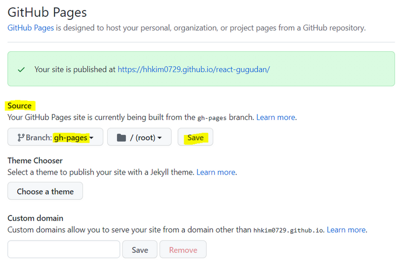Image resolution: width=402 pixels, height=262 pixels.
Task: Click the Custom domain heading
Action: tap(35, 218)
